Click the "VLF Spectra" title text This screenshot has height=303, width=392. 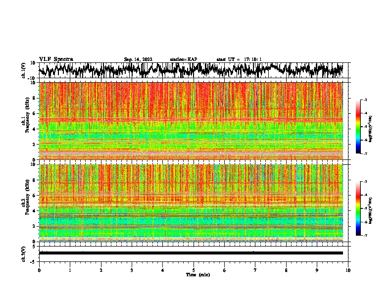click(x=56, y=59)
